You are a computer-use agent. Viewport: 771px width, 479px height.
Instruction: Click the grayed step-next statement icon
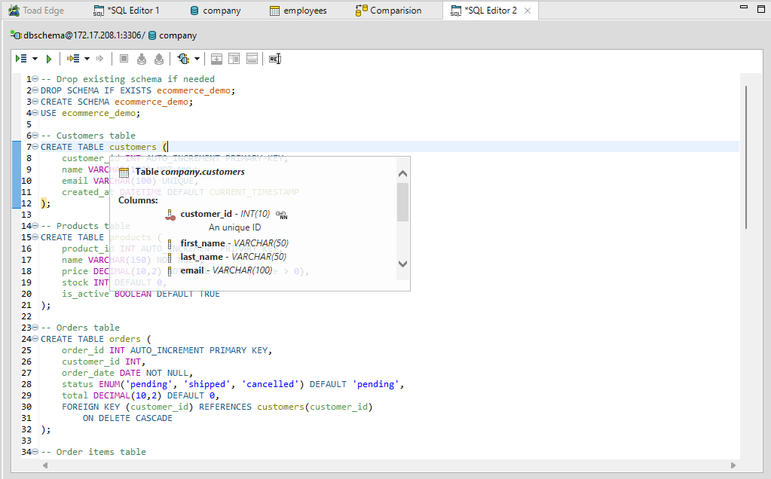(99, 59)
